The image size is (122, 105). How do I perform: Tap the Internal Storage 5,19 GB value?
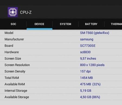[x=86, y=91]
